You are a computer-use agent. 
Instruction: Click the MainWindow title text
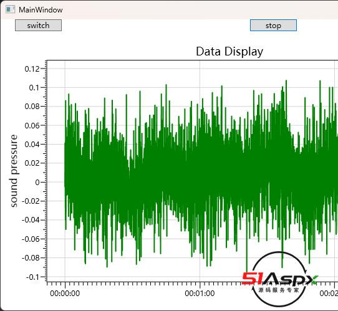click(41, 10)
